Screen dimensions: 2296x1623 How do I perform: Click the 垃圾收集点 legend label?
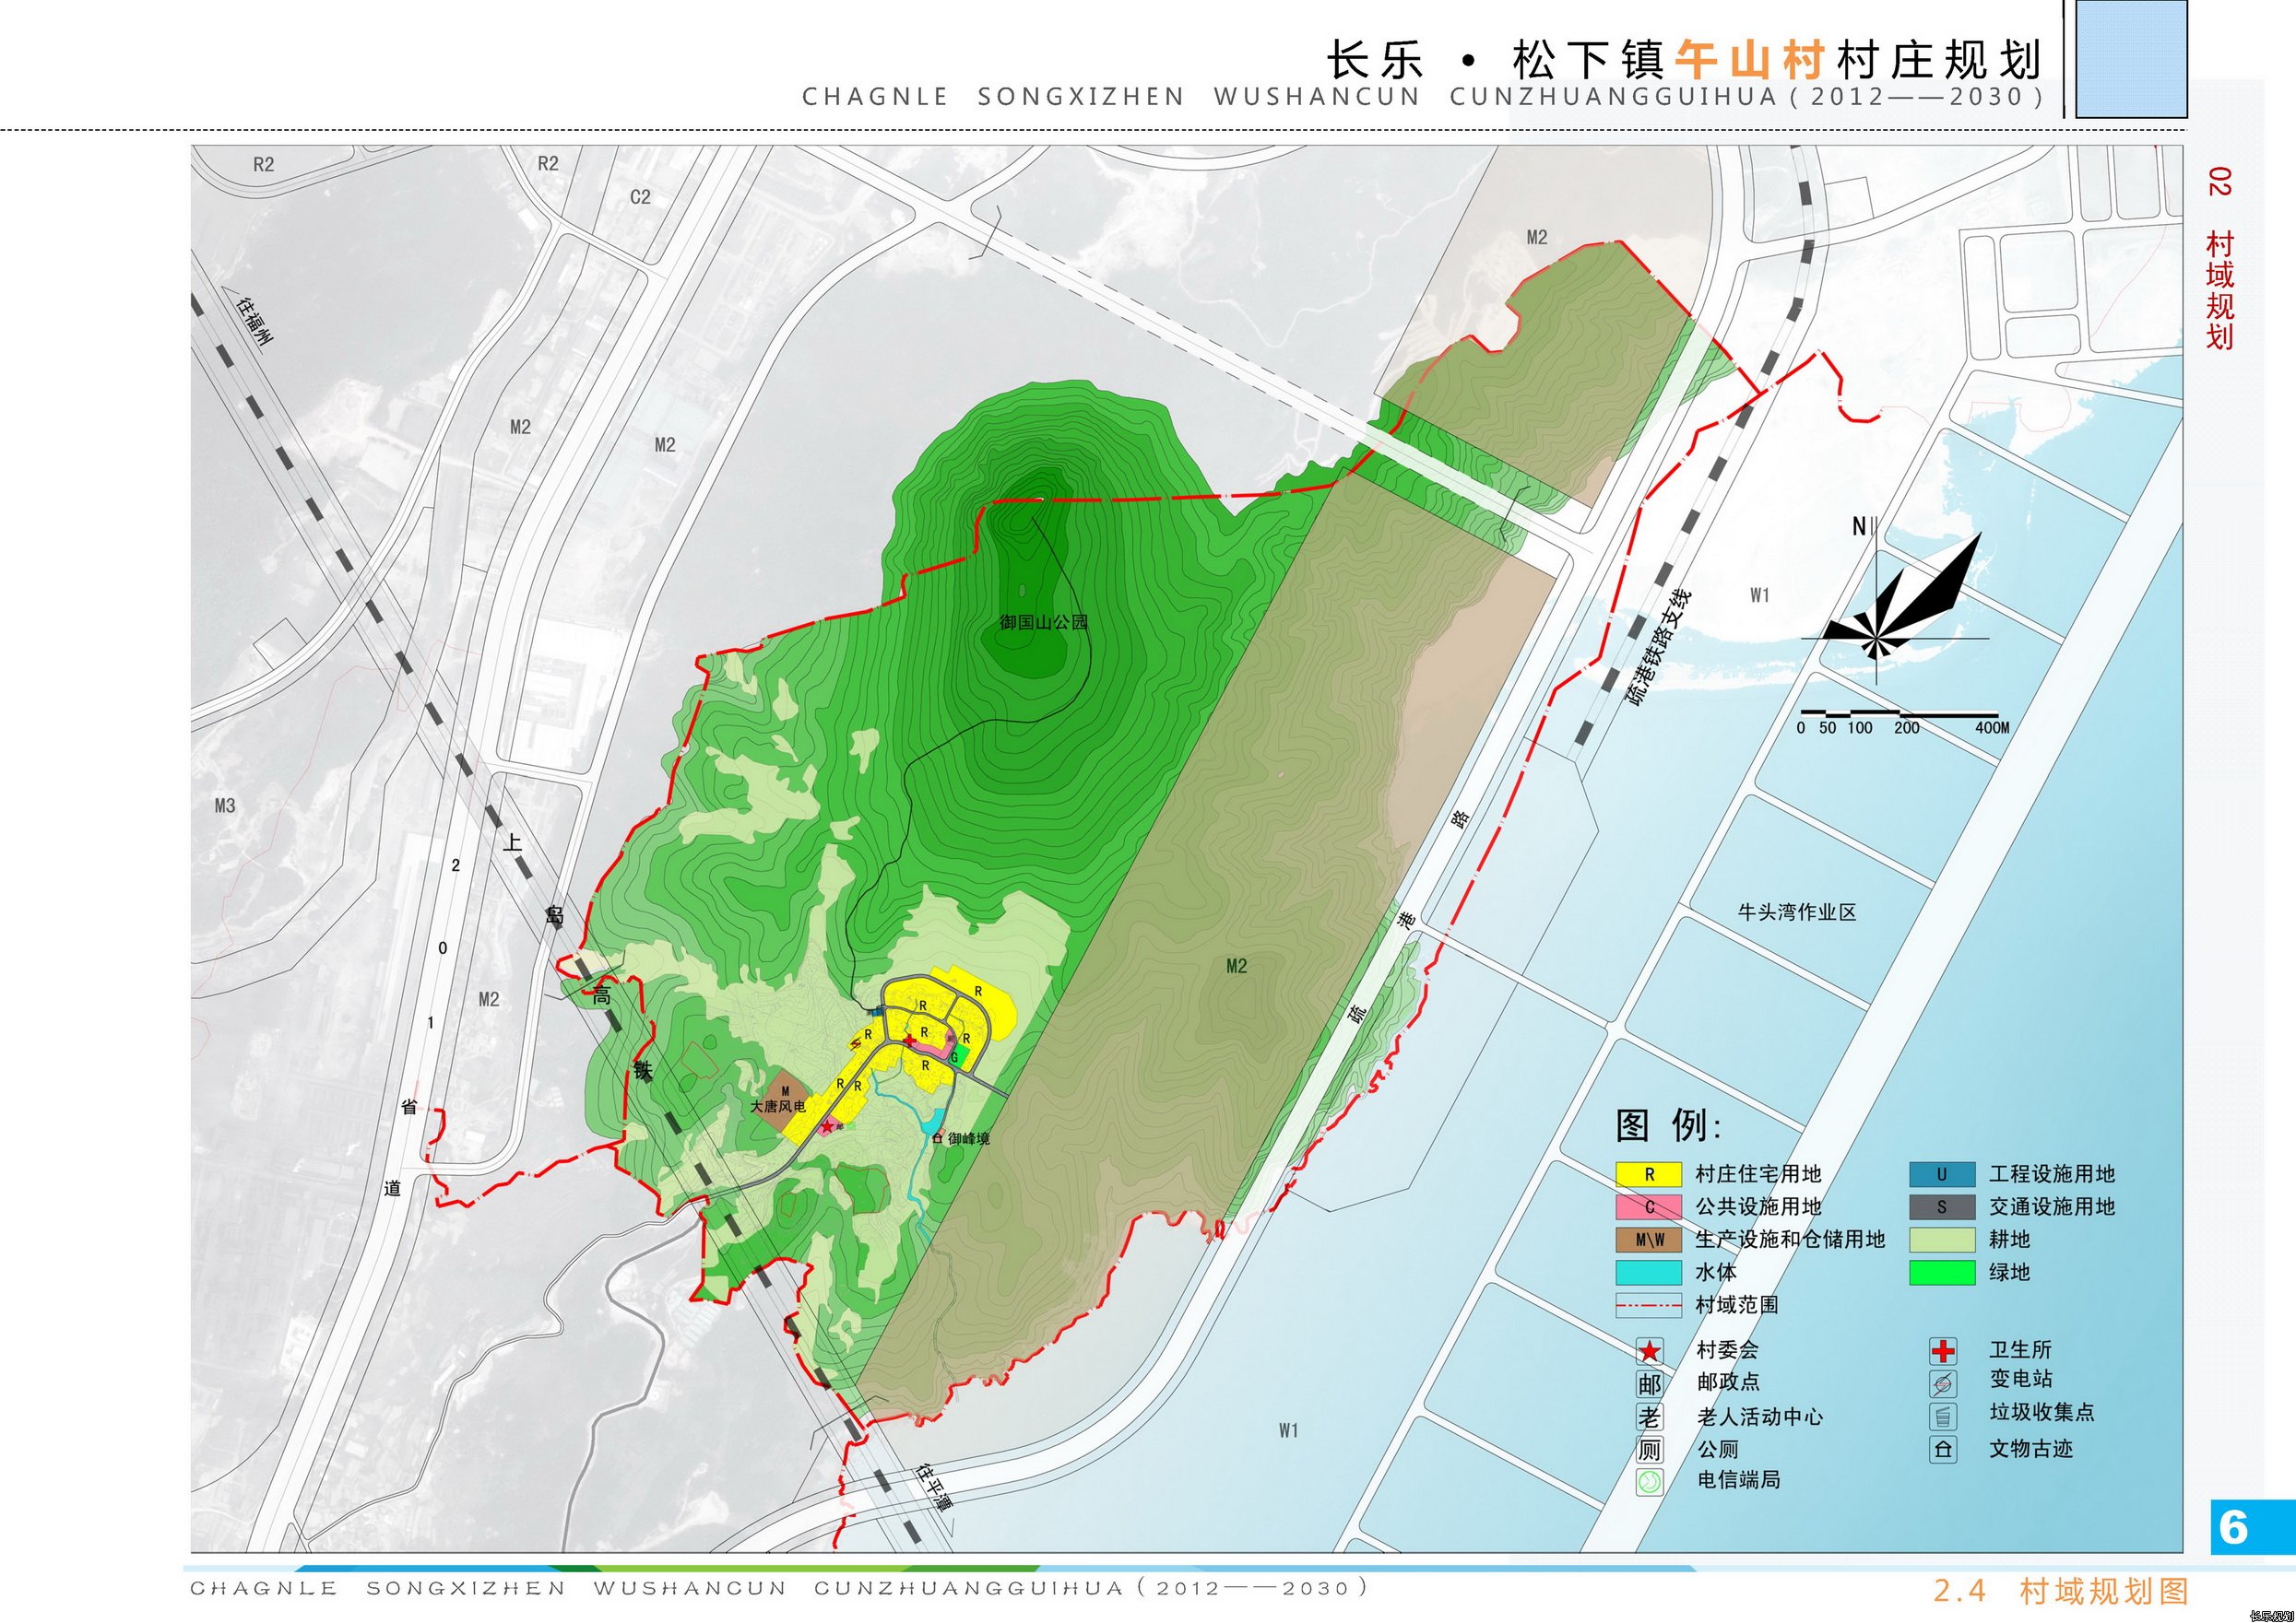(x=2042, y=1412)
